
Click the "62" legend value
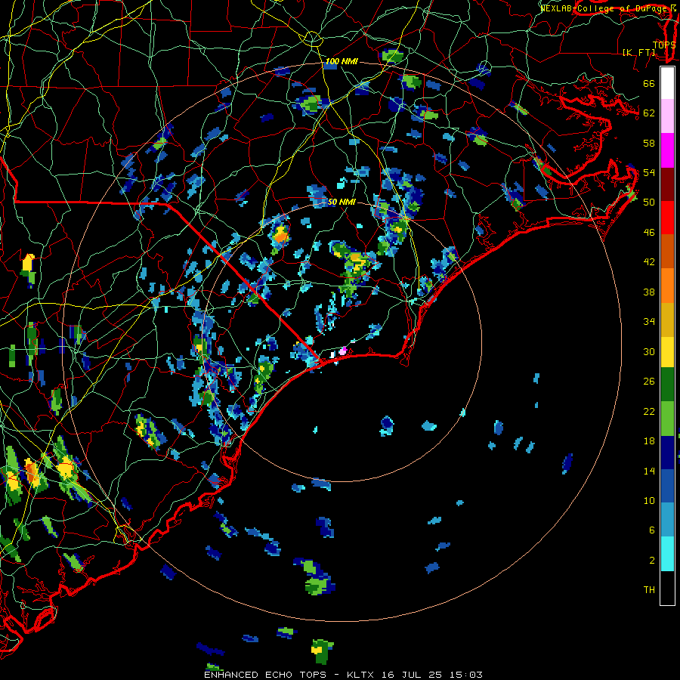click(649, 113)
